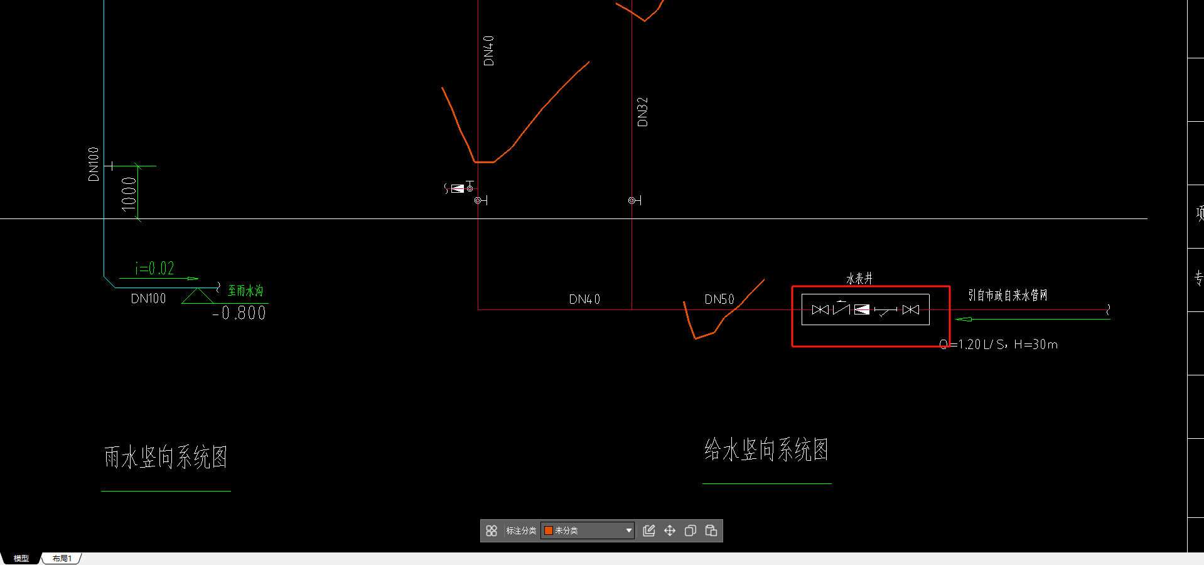Click the paste annotation icon
Viewport: 1204px width, 565px height.
click(x=711, y=530)
